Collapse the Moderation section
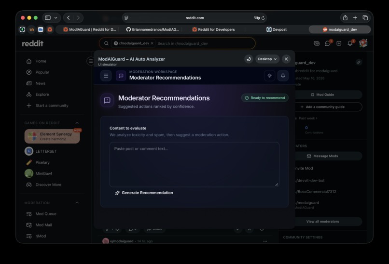389x264 pixels. click(77, 203)
